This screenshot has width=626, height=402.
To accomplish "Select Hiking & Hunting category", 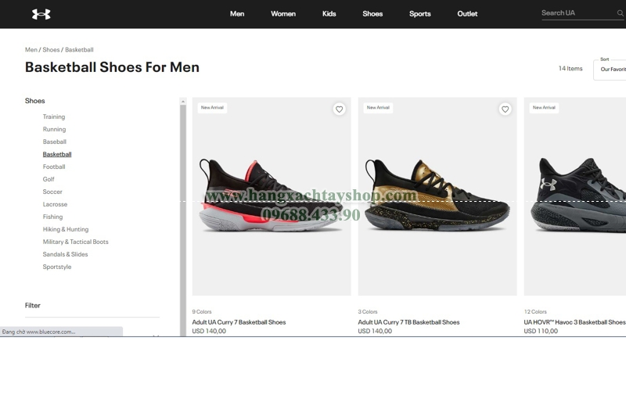I will pyautogui.click(x=66, y=229).
